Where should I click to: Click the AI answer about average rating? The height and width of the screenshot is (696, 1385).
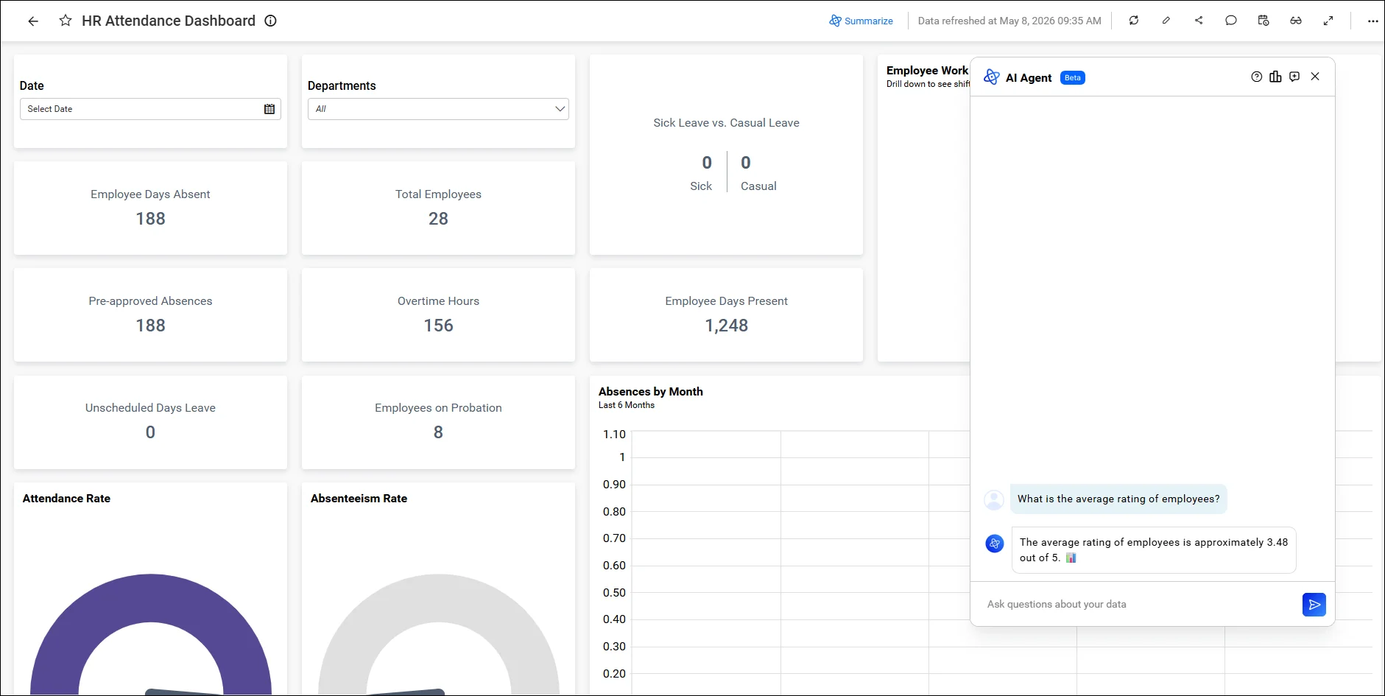(1154, 550)
